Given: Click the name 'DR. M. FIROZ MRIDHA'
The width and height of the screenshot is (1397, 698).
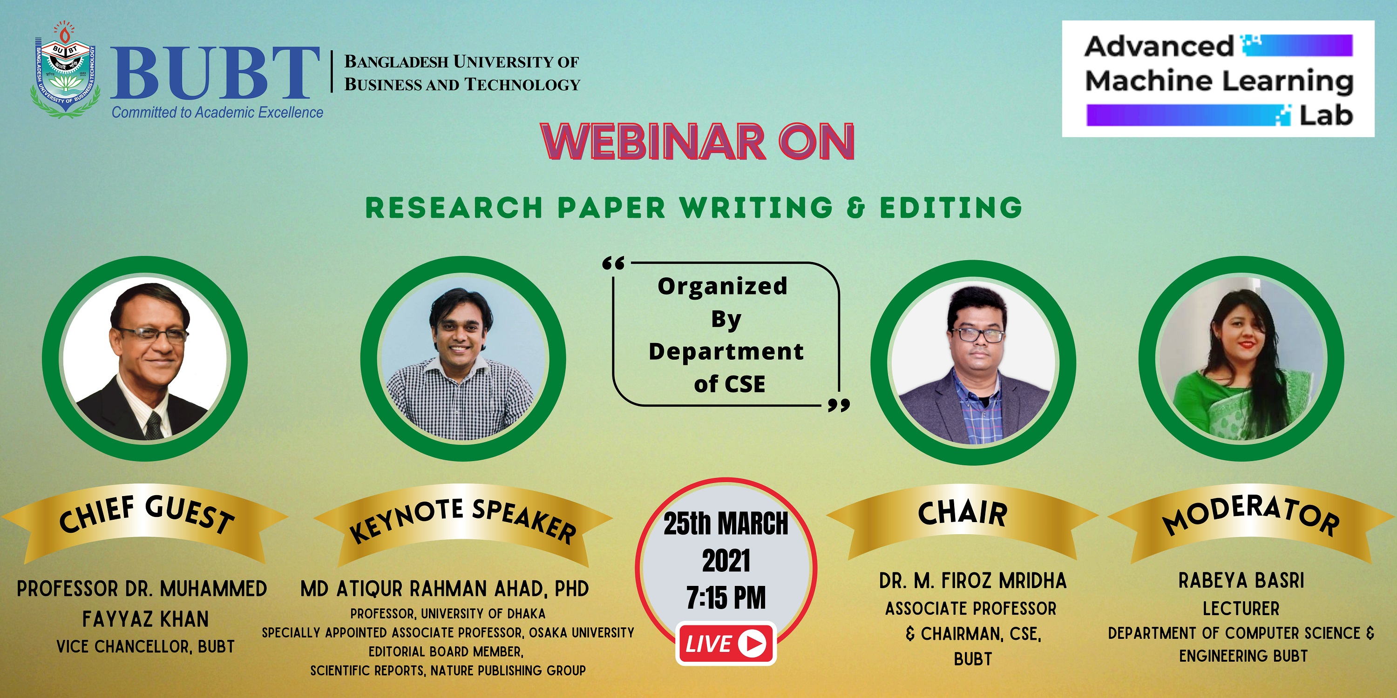Looking at the screenshot, I should [x=973, y=581].
